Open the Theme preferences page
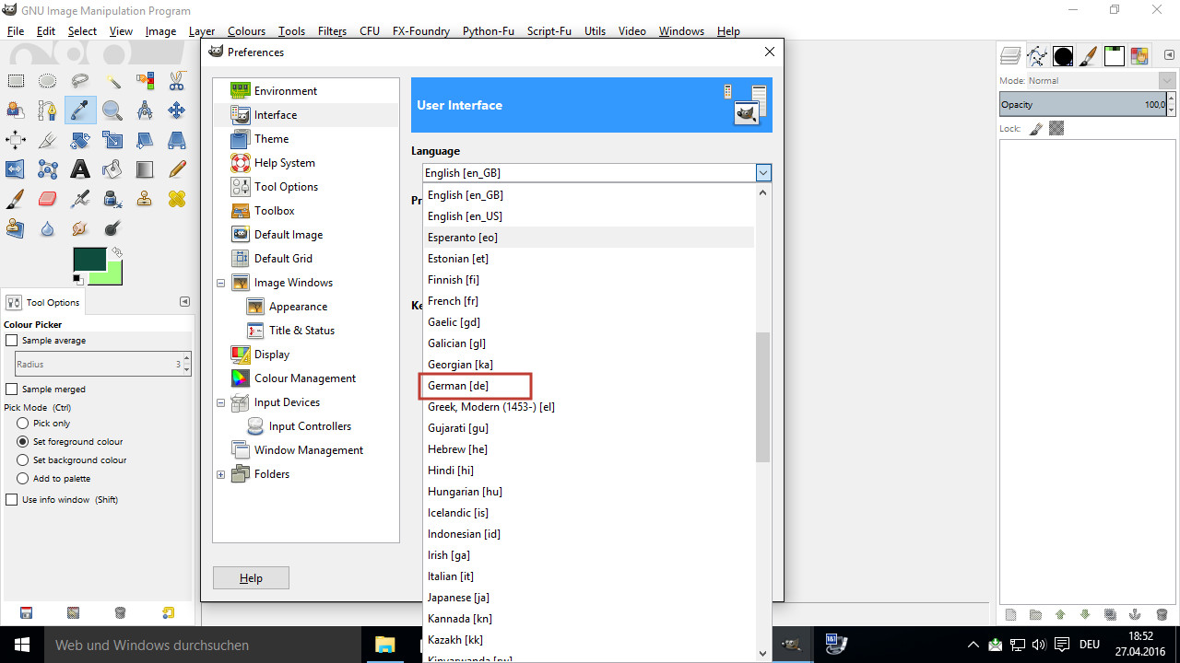Viewport: 1180px width, 663px height. (x=271, y=139)
